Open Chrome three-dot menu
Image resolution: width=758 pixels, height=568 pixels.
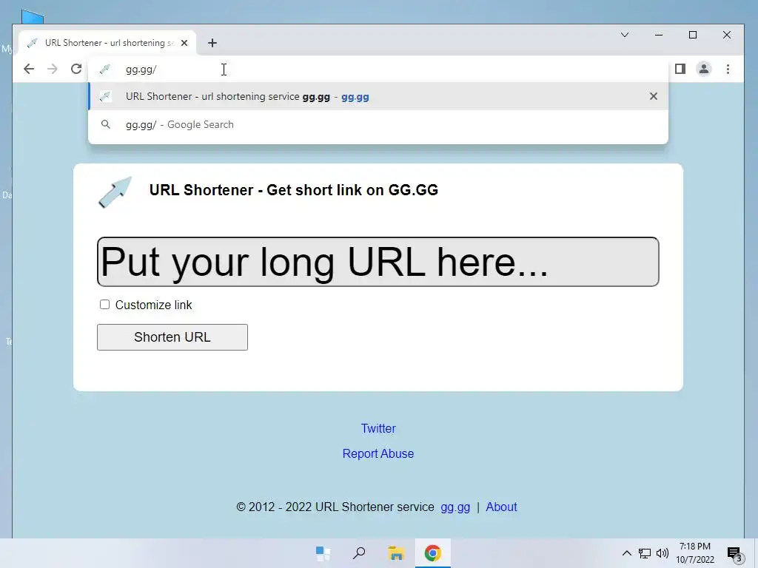pyautogui.click(x=728, y=69)
